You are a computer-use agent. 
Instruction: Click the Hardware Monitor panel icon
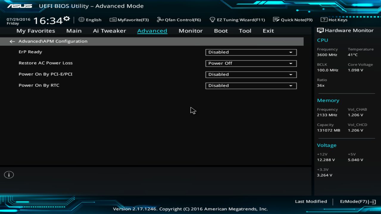pyautogui.click(x=320, y=30)
